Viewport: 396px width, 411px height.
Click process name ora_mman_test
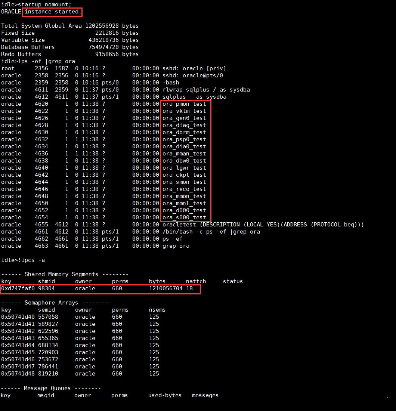tap(184, 153)
